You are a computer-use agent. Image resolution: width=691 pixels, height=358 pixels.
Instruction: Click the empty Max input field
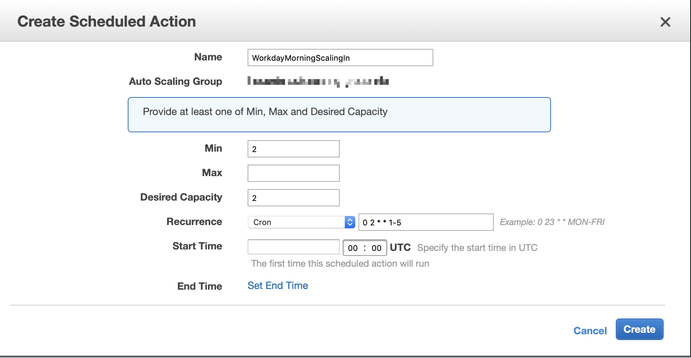(x=293, y=173)
